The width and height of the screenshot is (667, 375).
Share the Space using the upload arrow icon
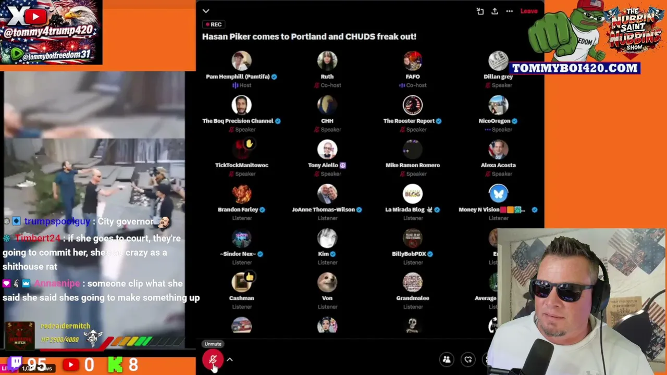point(495,11)
